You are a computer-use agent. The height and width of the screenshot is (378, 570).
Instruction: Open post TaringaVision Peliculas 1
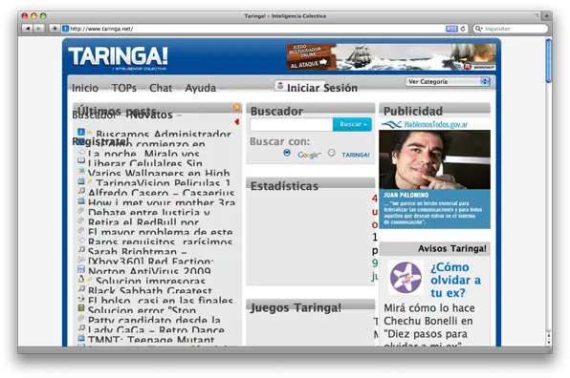(x=163, y=183)
